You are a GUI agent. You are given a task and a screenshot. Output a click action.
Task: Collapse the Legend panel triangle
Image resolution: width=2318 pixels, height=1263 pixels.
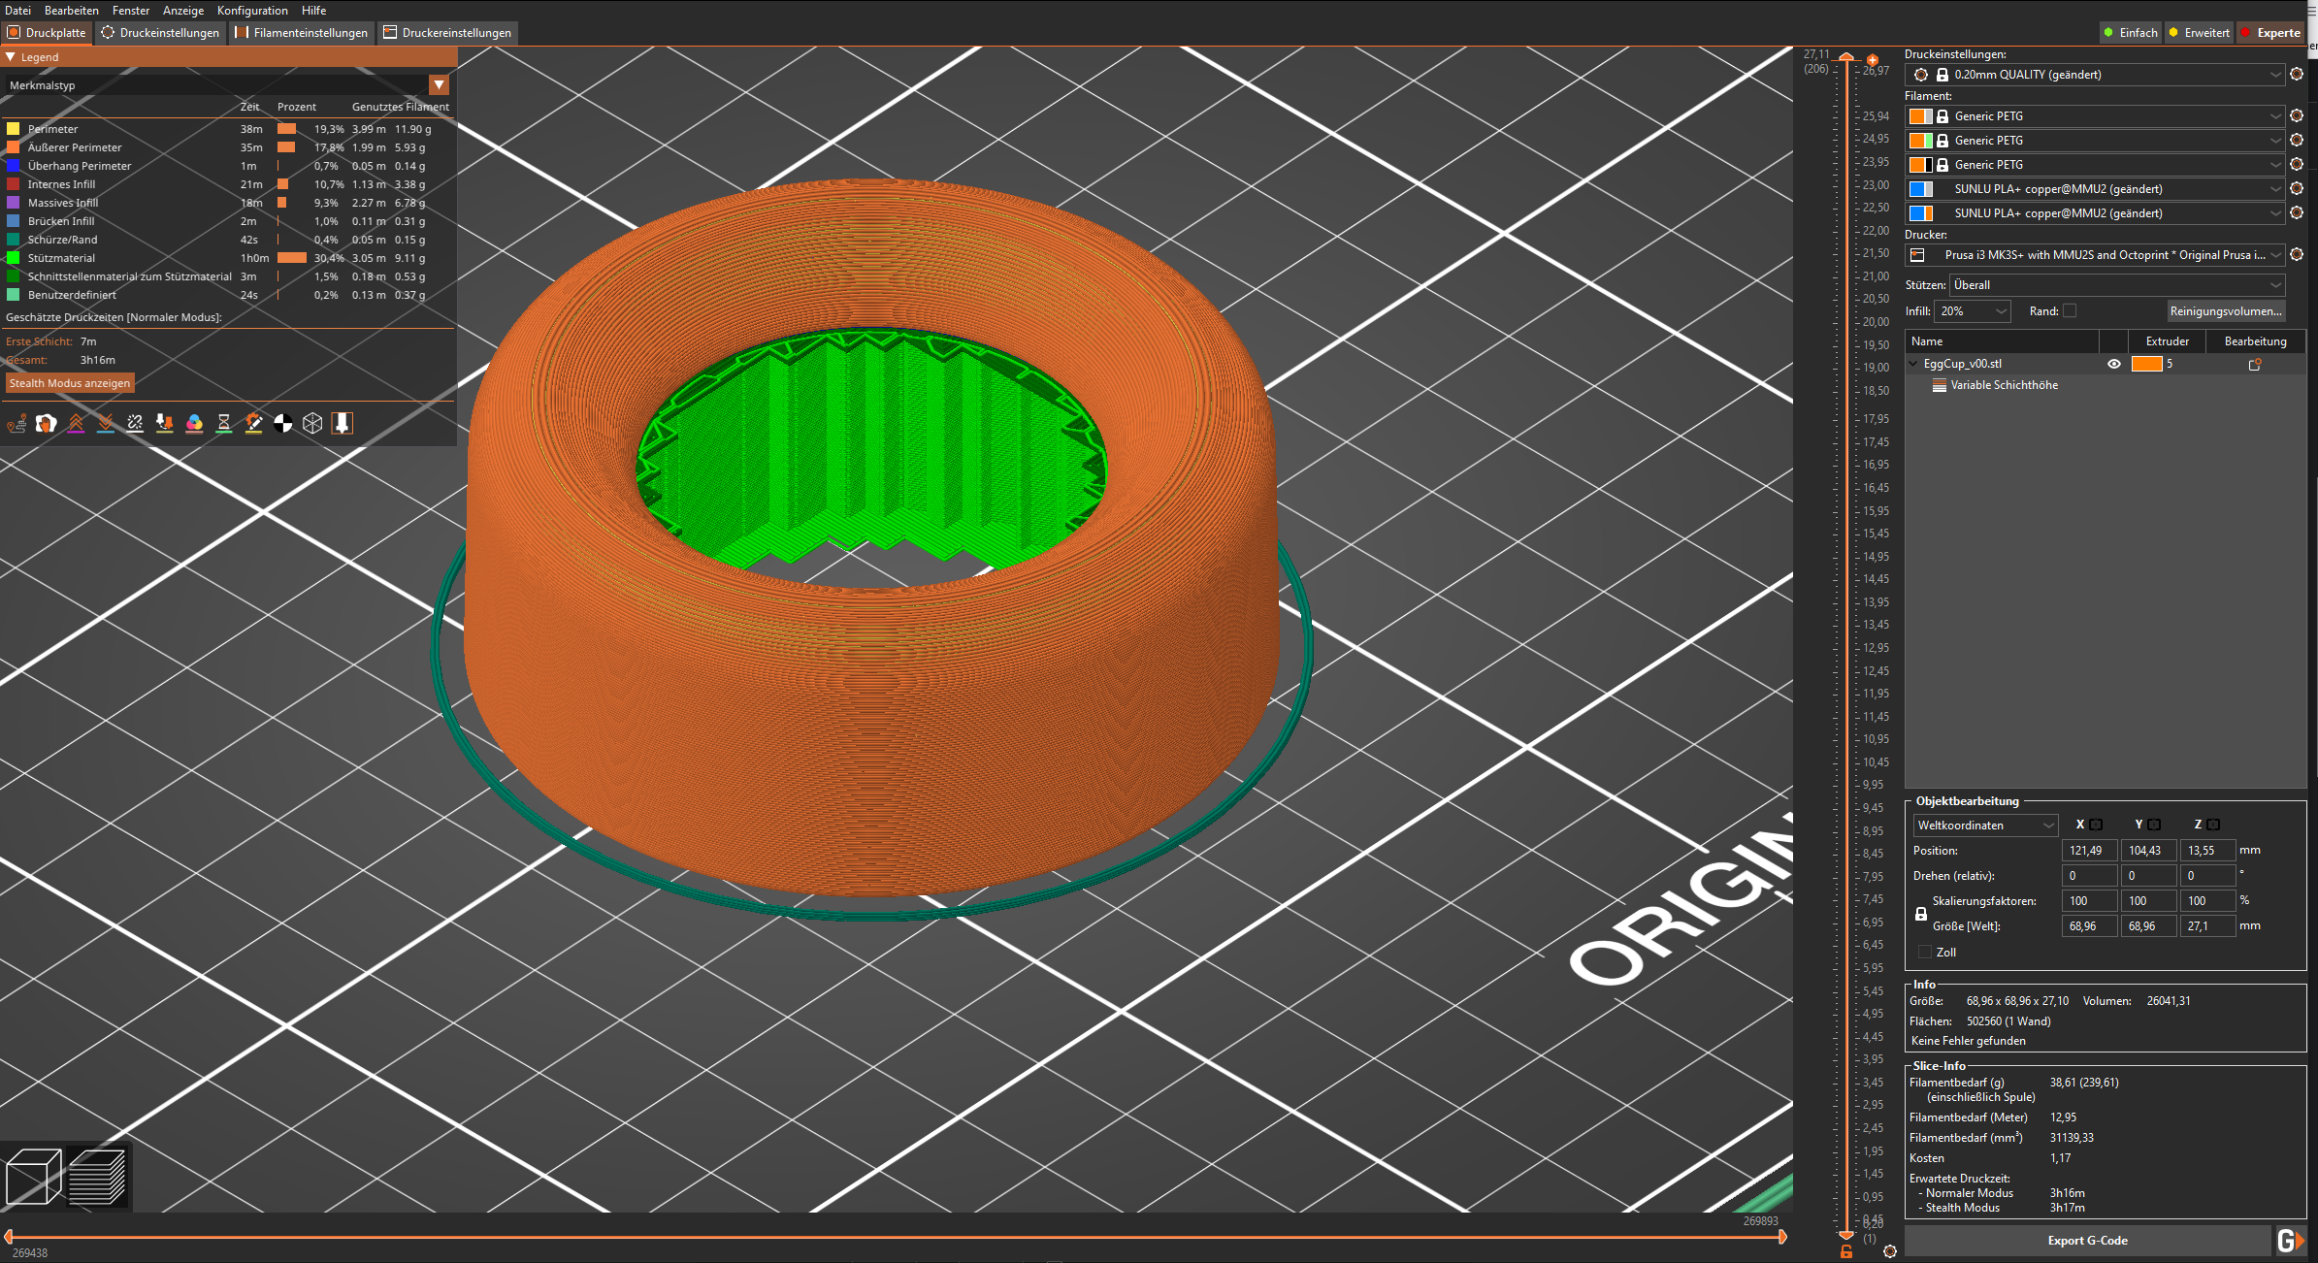11,57
